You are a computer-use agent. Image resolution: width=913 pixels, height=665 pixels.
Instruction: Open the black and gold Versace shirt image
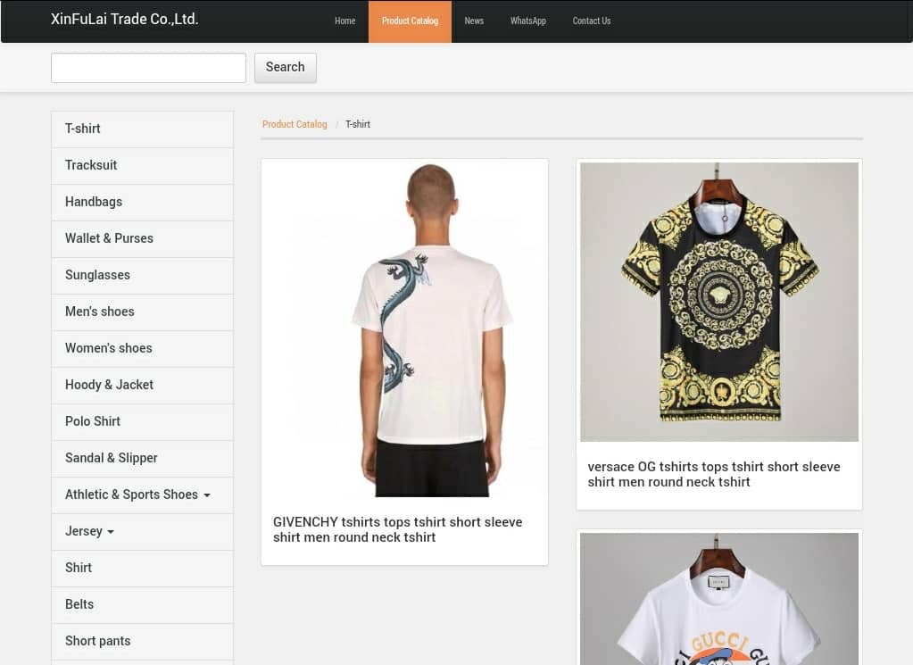(x=719, y=302)
